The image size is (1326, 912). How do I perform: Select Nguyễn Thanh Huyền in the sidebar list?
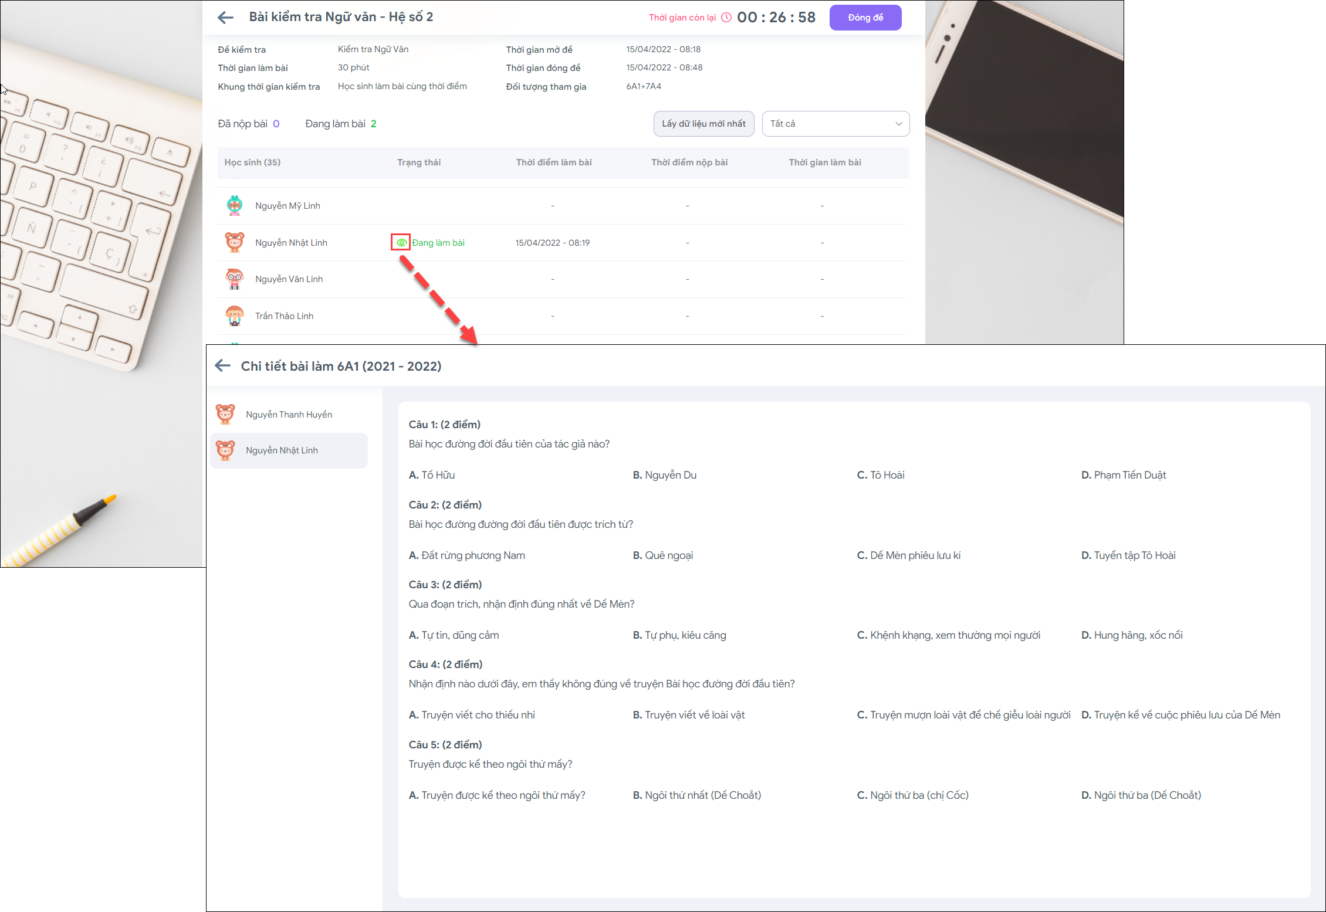point(289,414)
